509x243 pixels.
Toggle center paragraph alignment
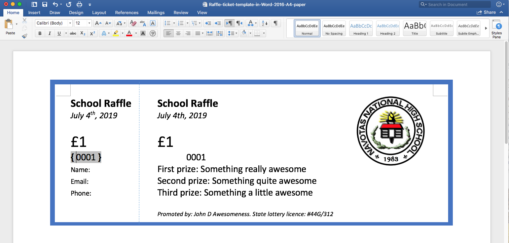pos(178,33)
